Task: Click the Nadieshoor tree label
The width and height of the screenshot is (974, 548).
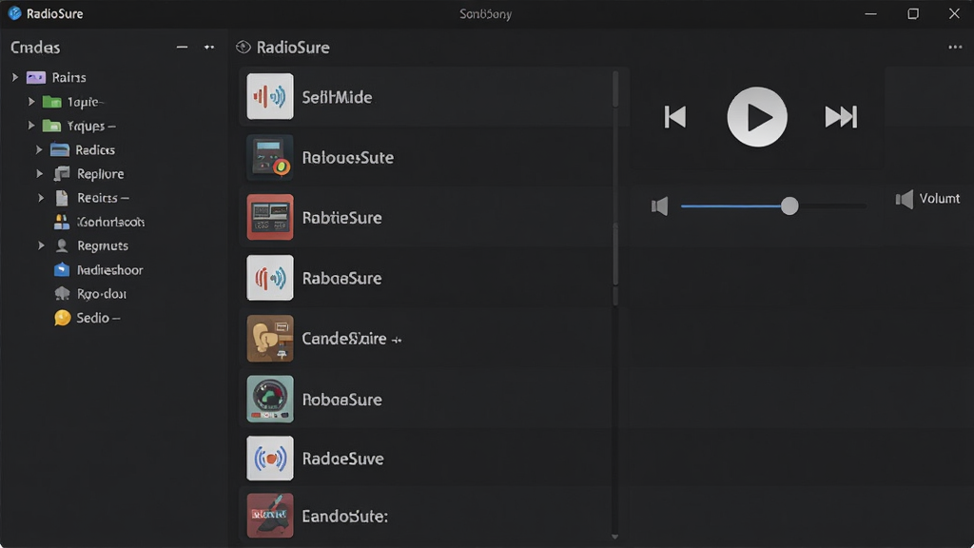Action: [x=110, y=270]
